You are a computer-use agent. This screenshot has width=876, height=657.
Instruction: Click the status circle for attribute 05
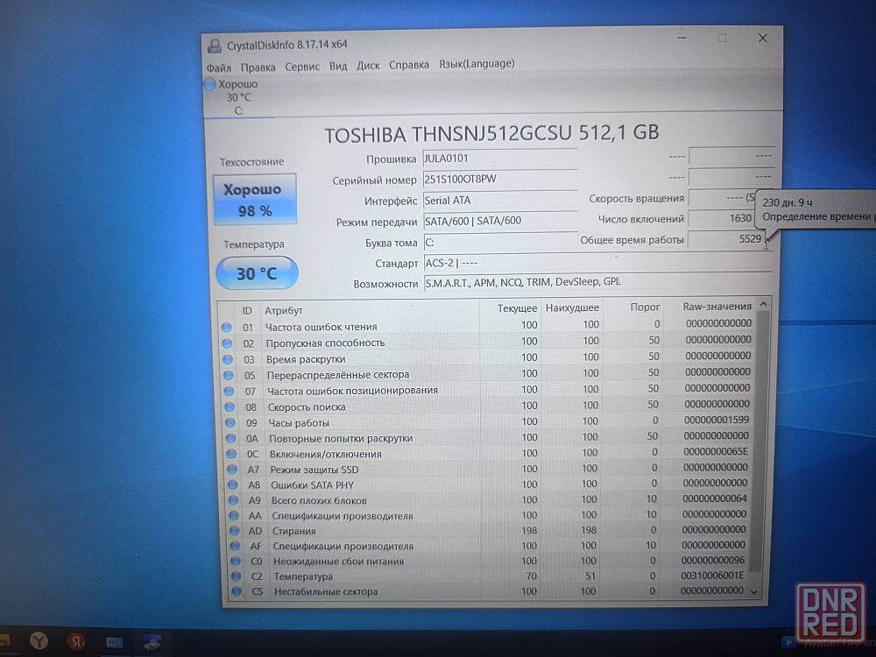229,376
